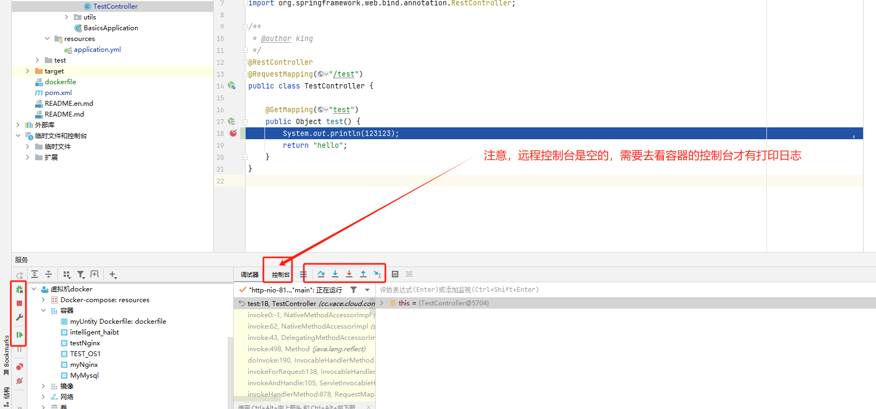Collapse the 容器 node
This screenshot has height=409, width=876.
tap(43, 310)
